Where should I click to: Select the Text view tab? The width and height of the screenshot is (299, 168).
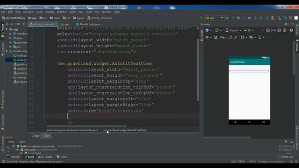tap(47, 136)
